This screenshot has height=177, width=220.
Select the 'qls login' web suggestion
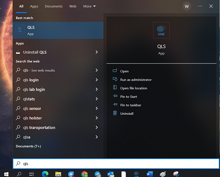click(x=58, y=80)
